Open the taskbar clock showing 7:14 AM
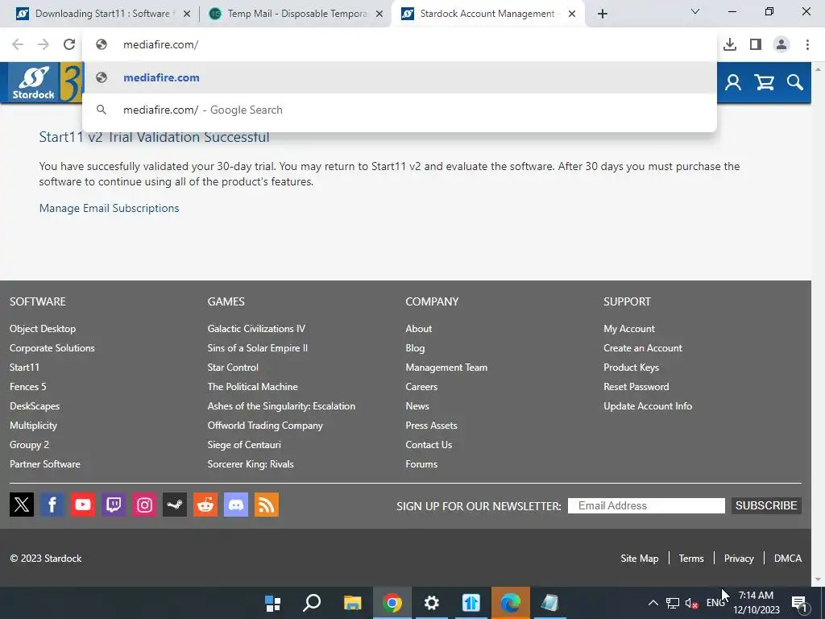Screen dimensions: 825x619 tap(757, 603)
